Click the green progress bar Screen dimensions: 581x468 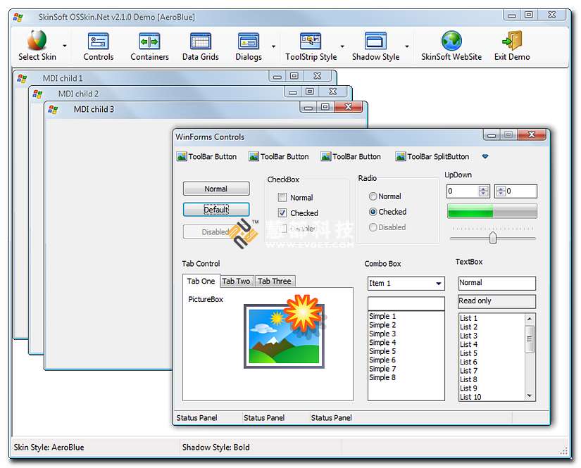coord(492,211)
